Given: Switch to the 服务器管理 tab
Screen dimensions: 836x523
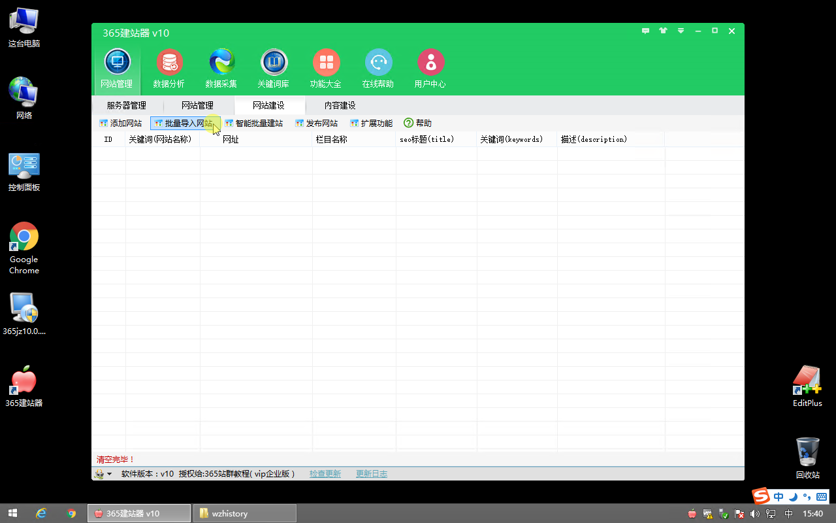Looking at the screenshot, I should coord(127,105).
